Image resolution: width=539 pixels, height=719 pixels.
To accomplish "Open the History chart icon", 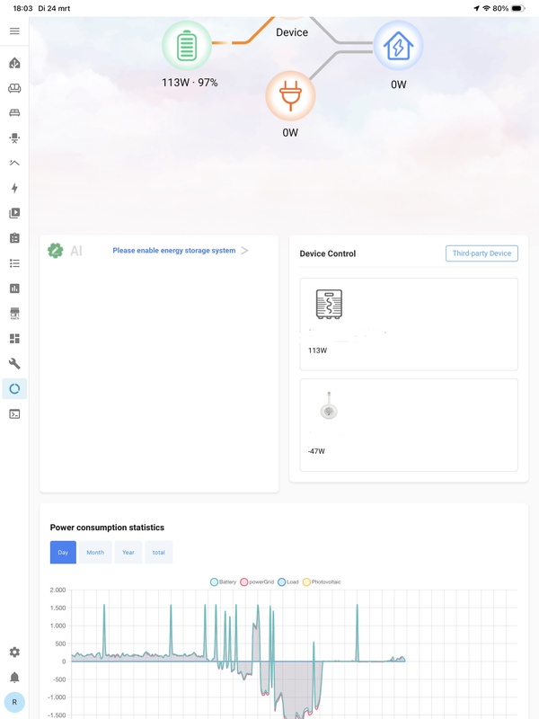I will point(14,288).
